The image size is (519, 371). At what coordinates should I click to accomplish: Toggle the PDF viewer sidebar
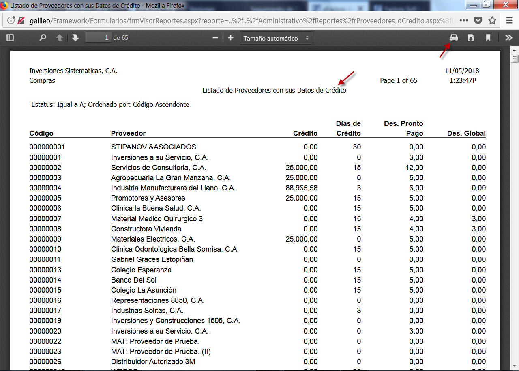pyautogui.click(x=11, y=38)
